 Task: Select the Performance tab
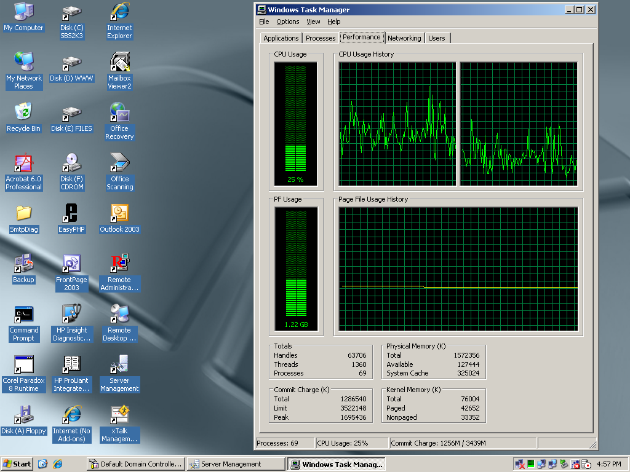point(362,37)
